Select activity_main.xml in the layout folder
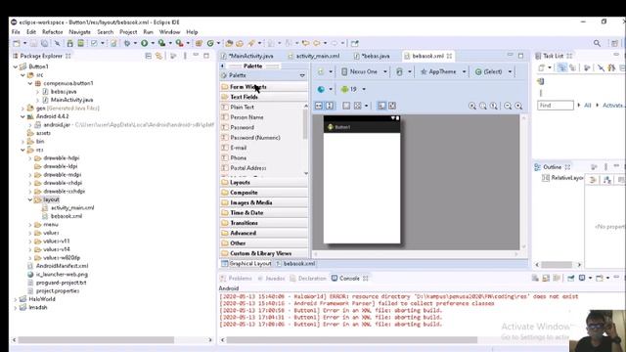Viewport: 626px width, 352px height. click(x=72, y=208)
